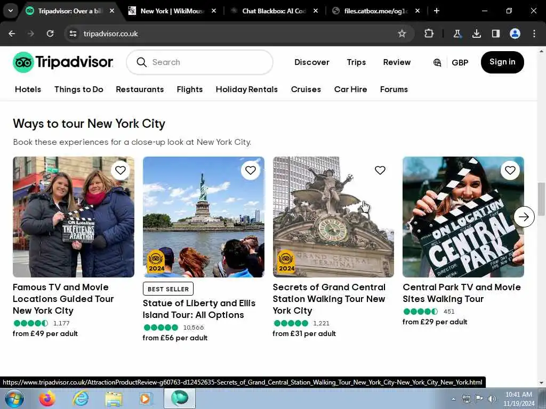Click the page vertical scrollbar thumb

pos(541,199)
